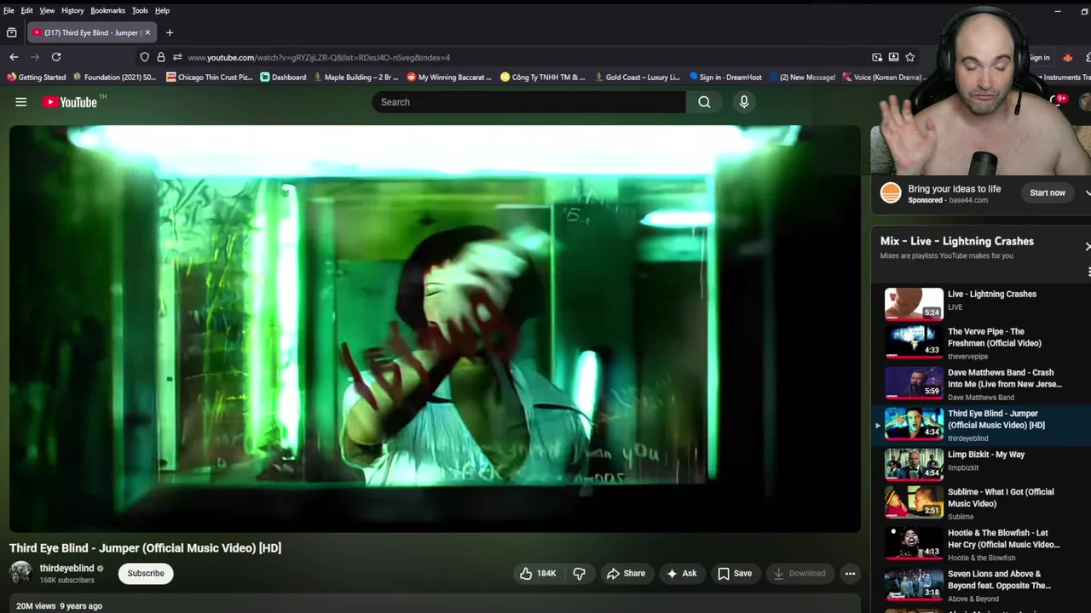Open the Edit menu

pyautogui.click(x=27, y=10)
